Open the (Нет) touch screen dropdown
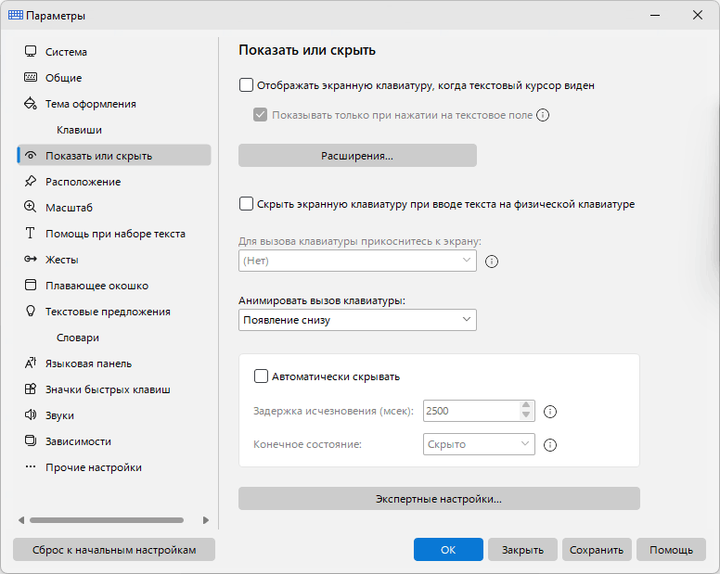 (357, 261)
